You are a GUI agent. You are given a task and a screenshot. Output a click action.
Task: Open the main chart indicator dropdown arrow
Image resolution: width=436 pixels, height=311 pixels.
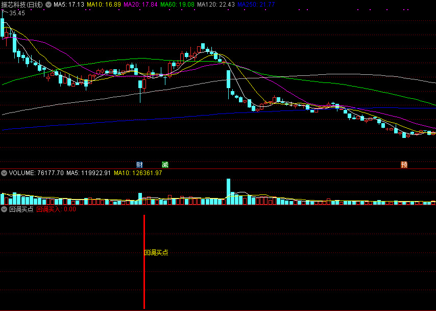49,5
